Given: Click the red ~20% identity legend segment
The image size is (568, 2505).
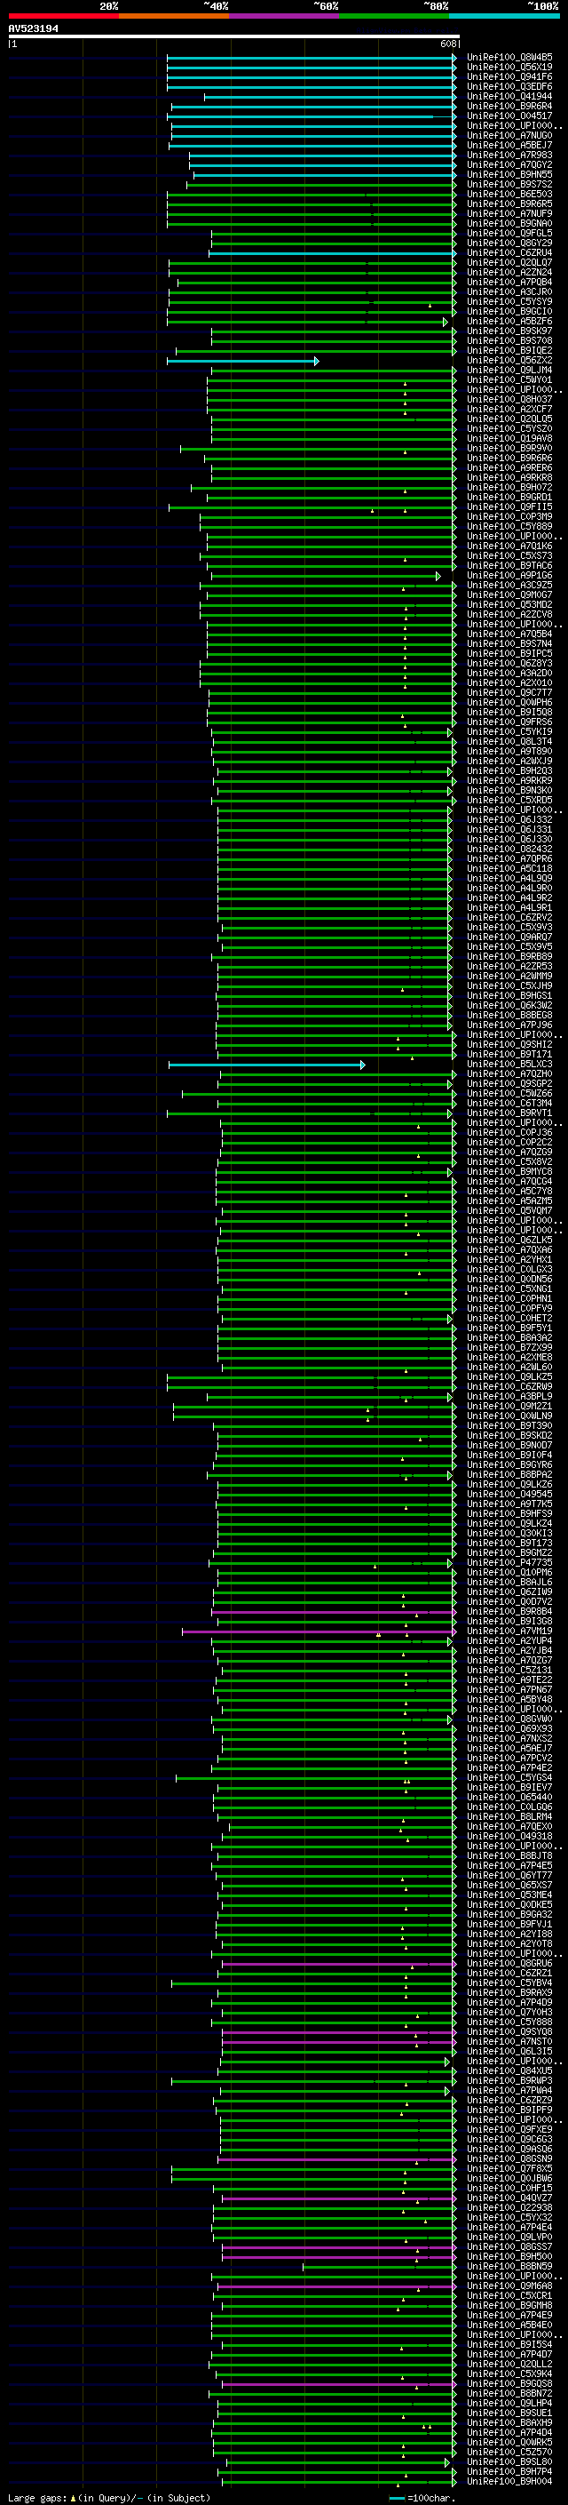Looking at the screenshot, I should (x=63, y=16).
